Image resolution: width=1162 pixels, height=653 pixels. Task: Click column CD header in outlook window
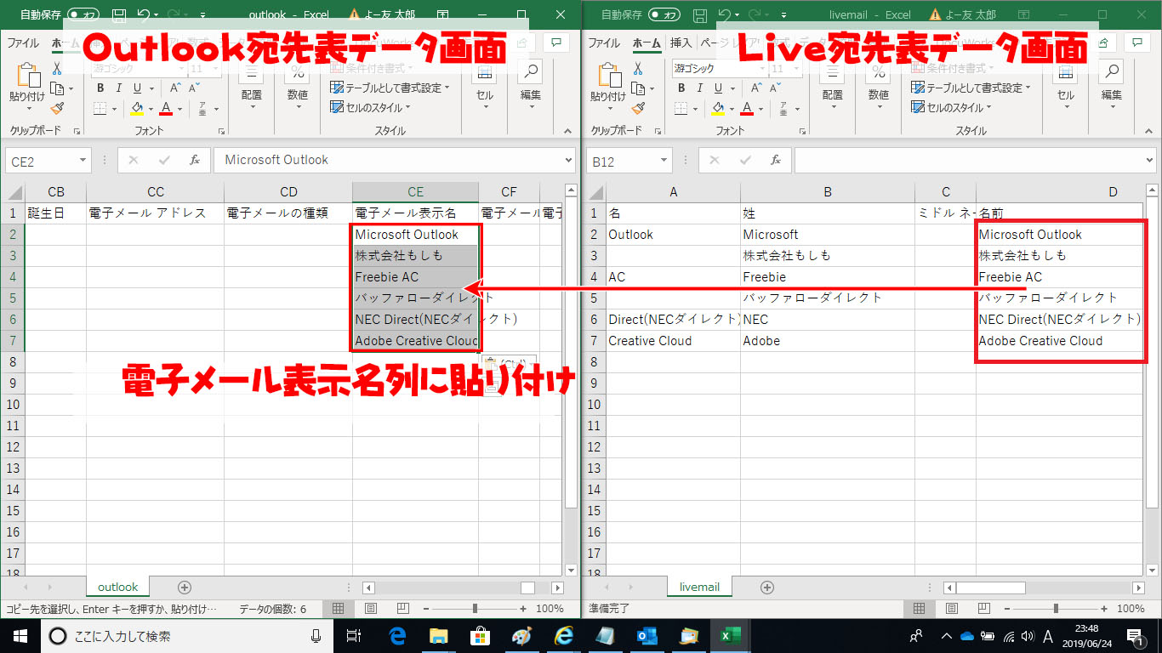288,192
